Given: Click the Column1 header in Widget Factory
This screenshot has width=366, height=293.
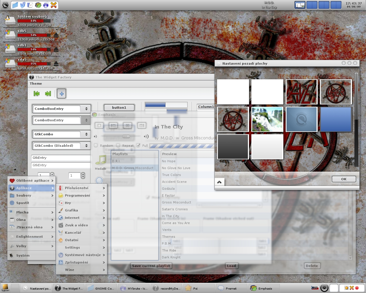Looking at the screenshot, I should (x=206, y=107).
